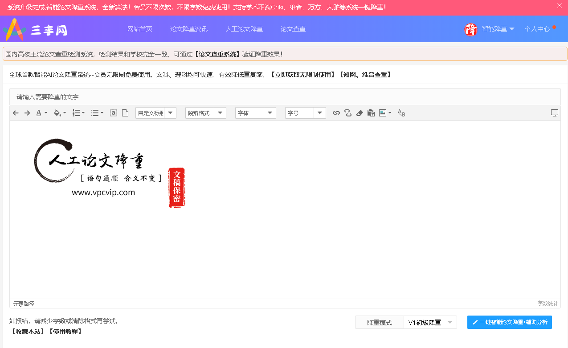
Task: Click the 【知网、维普查重】 link
Action: [x=365, y=75]
